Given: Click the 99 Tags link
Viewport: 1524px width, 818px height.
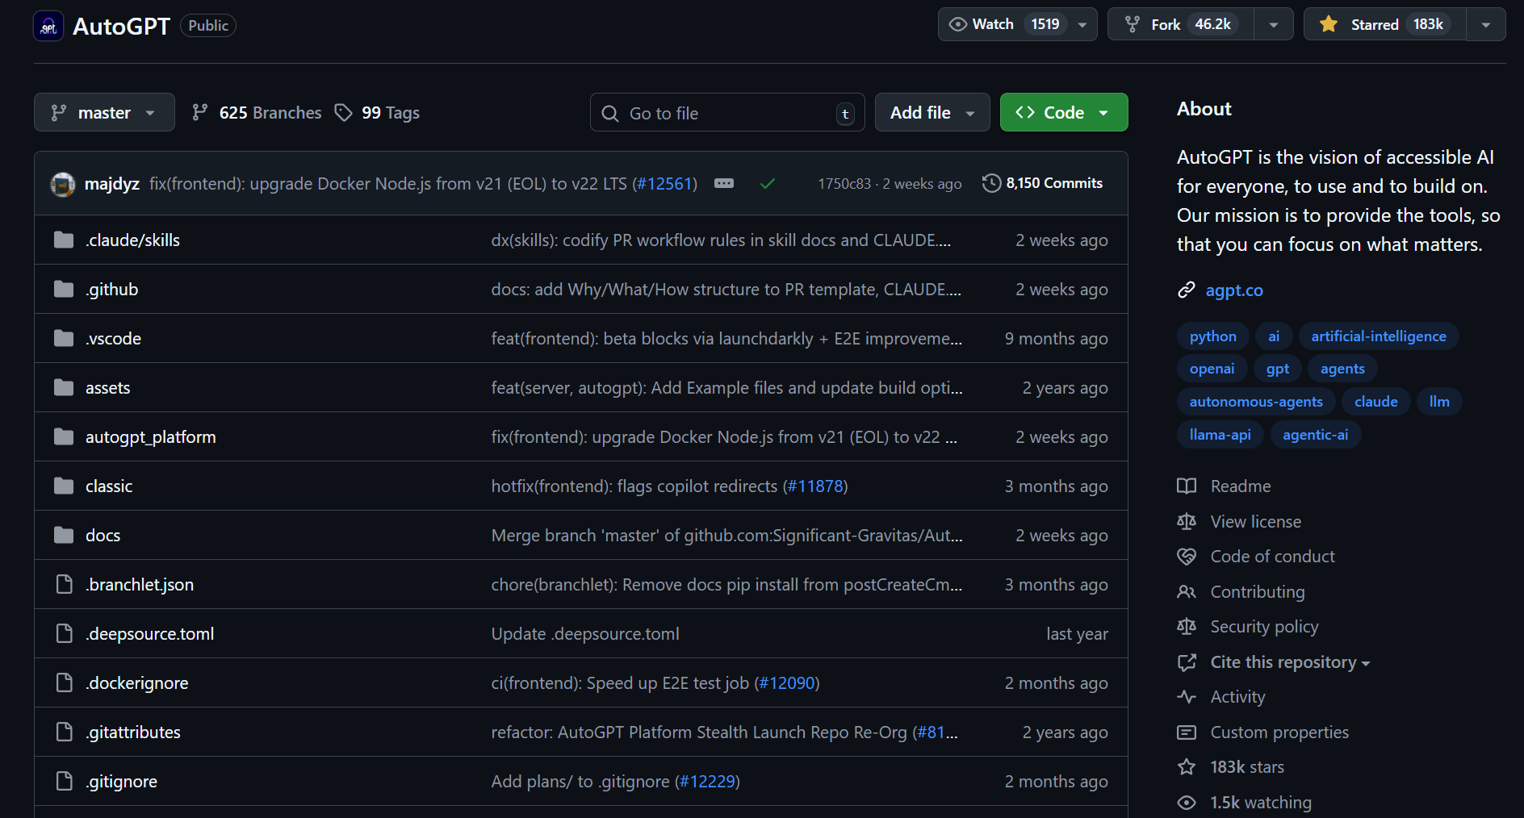Looking at the screenshot, I should pos(378,113).
